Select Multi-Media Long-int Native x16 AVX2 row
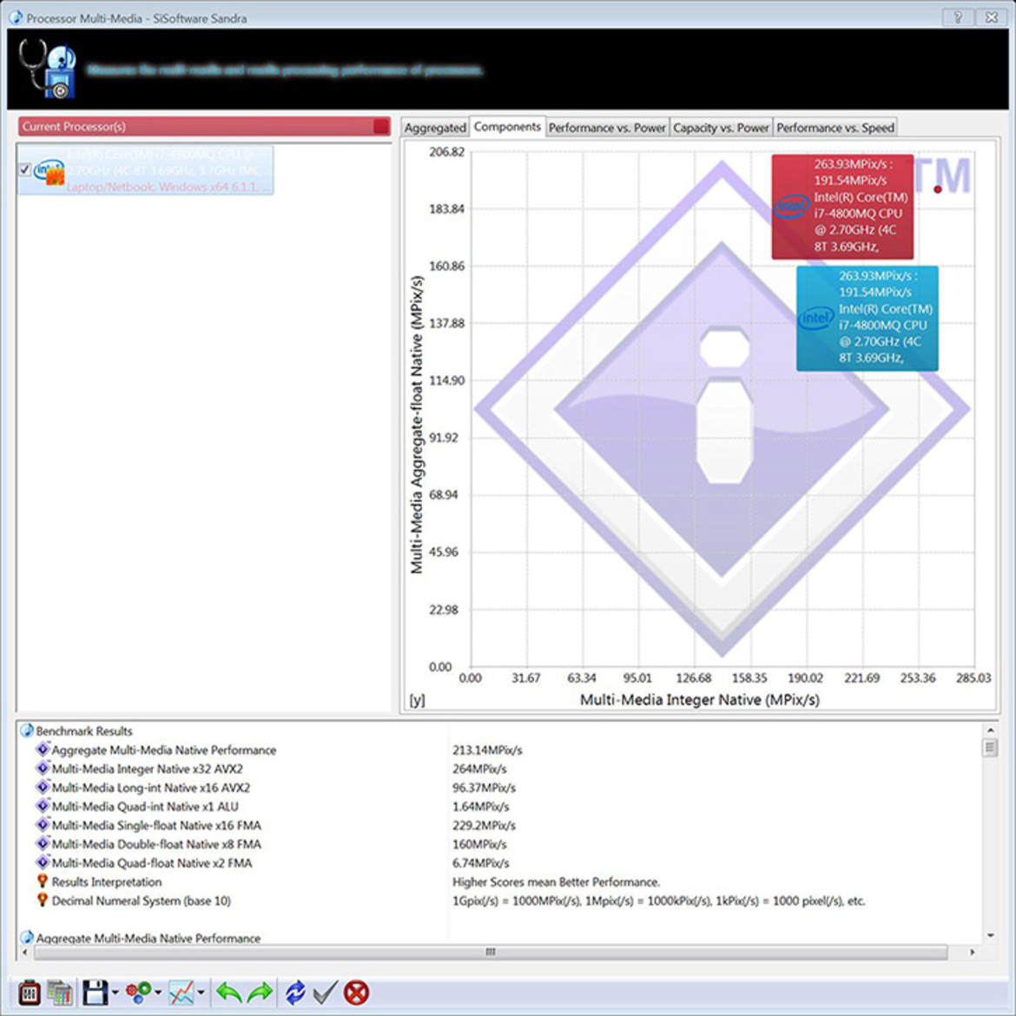This screenshot has height=1016, width=1016. click(150, 788)
